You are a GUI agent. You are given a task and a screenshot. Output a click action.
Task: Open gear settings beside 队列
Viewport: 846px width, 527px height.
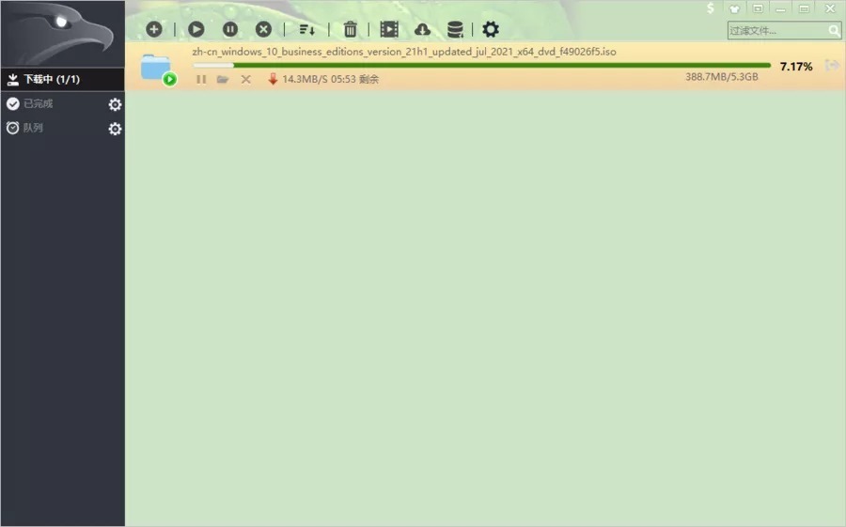115,129
